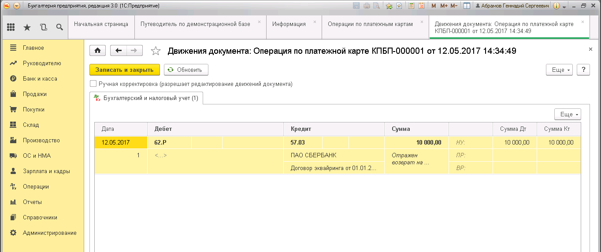Open the Банк и касса section
Viewport: 601px width, 252px height.
coord(40,78)
